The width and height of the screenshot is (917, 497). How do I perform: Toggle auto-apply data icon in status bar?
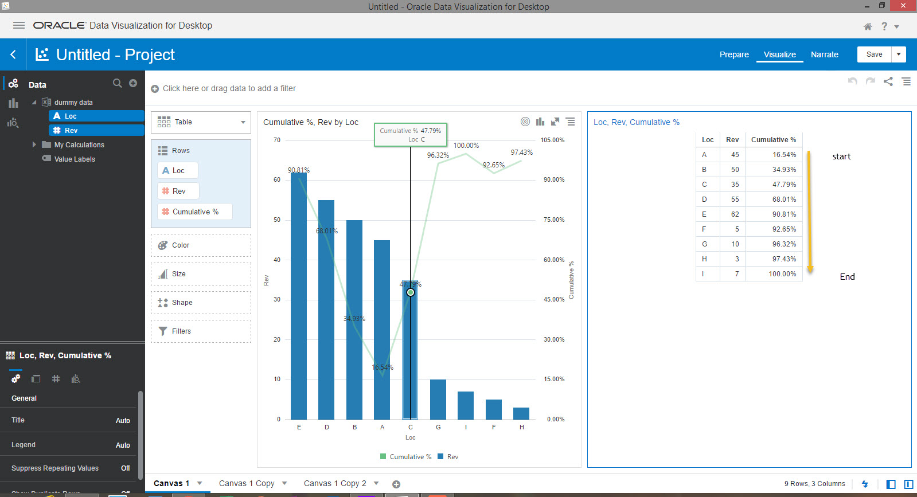tap(865, 484)
